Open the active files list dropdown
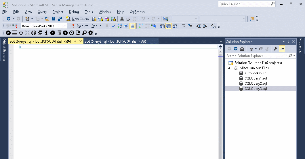Viewport: 305px width, 159px height. [x=221, y=41]
